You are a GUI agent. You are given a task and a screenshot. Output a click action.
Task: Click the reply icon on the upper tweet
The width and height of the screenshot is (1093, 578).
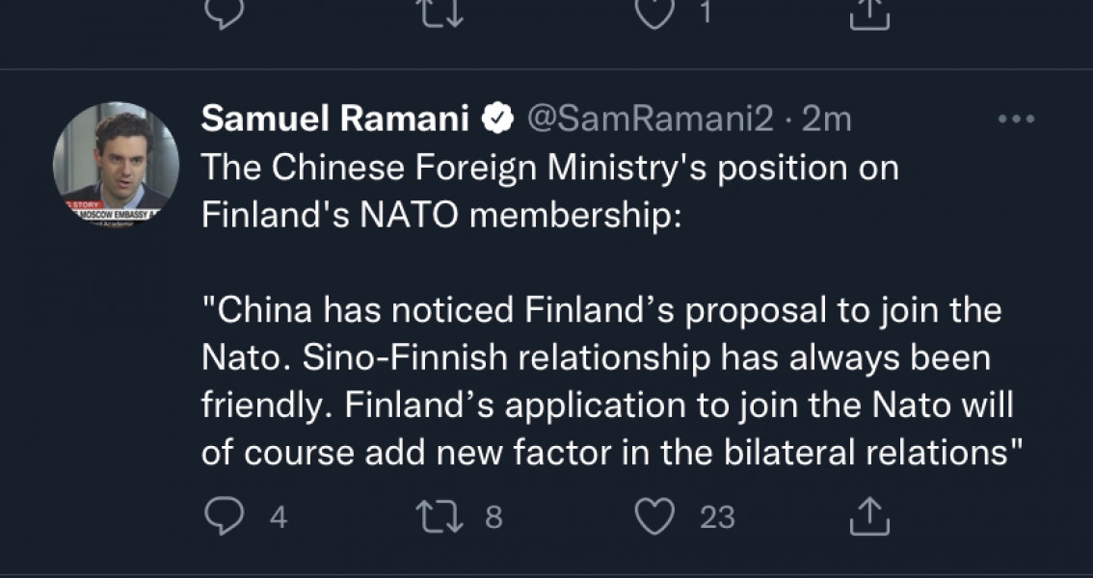(x=224, y=12)
